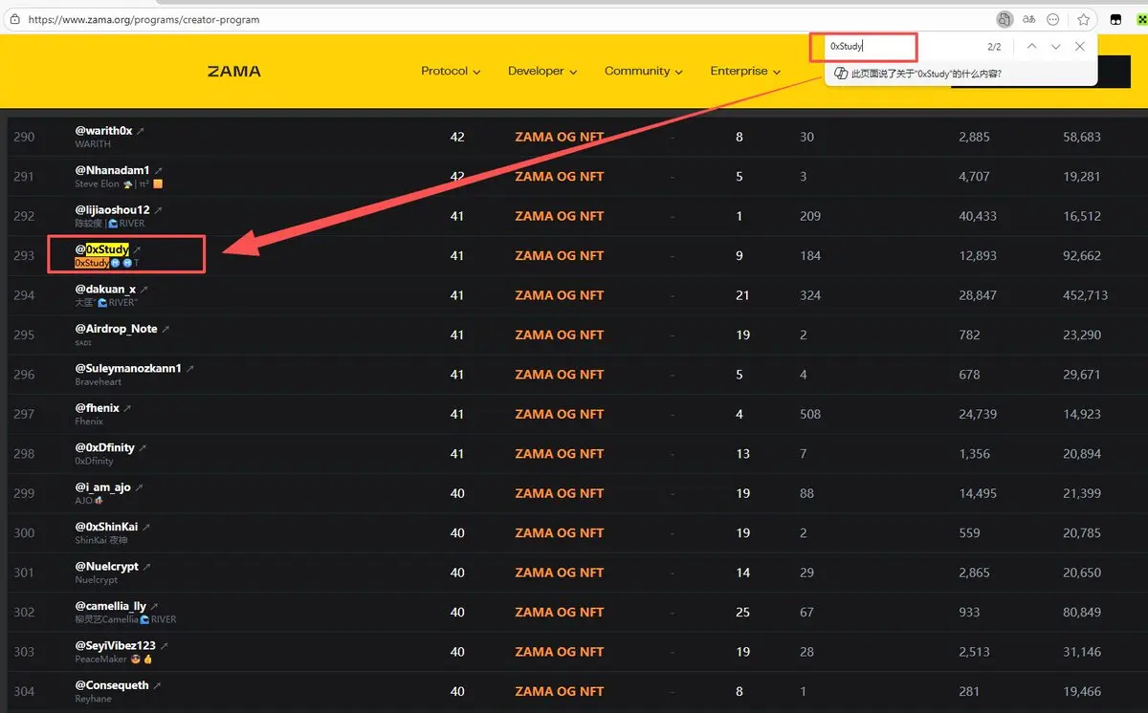Expand the Protocol menu
Viewport: 1148px width, 713px height.
[451, 71]
